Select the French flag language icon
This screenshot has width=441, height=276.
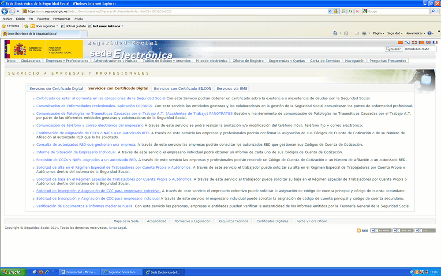(435, 42)
